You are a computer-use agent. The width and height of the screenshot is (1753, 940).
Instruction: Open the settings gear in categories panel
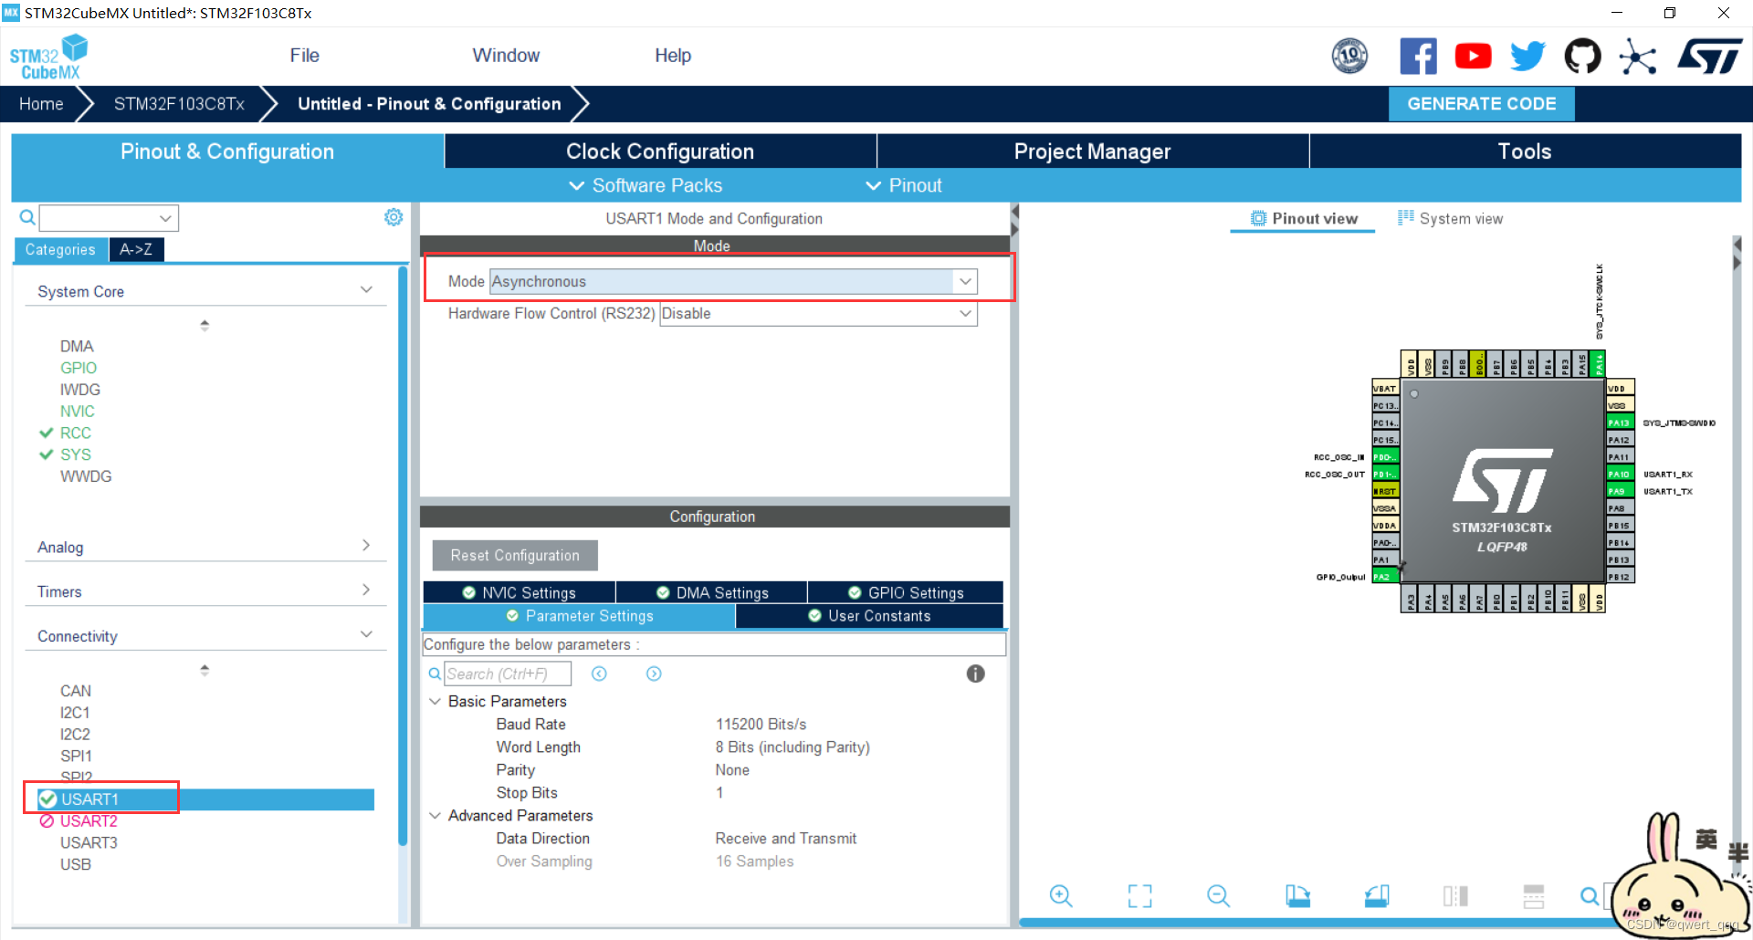394,217
